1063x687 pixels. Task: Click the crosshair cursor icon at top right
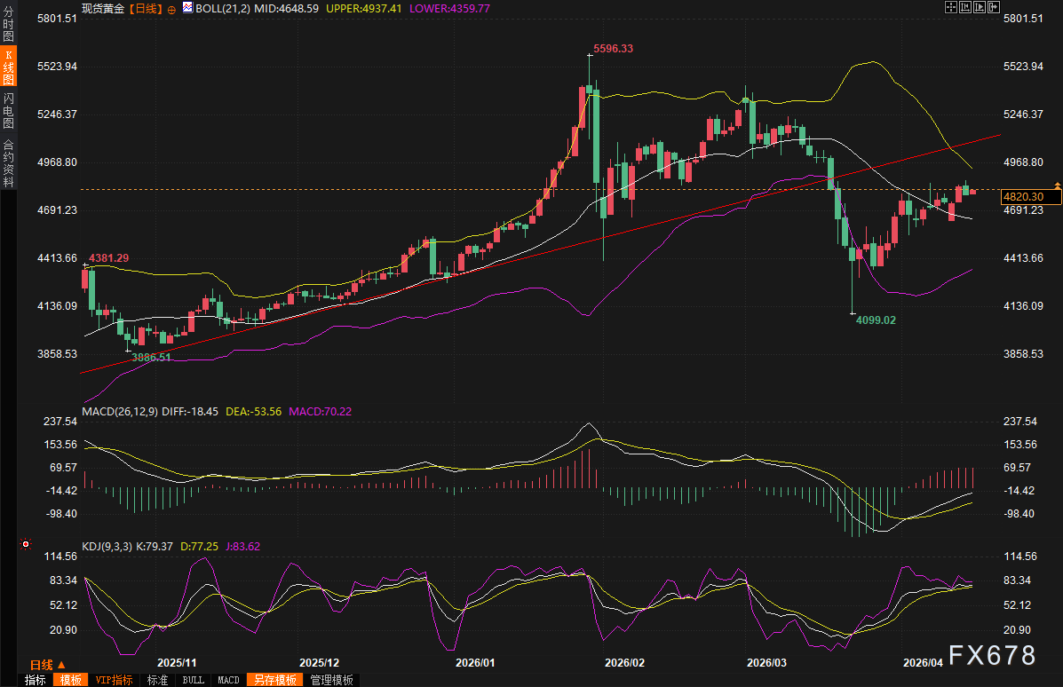(951, 7)
